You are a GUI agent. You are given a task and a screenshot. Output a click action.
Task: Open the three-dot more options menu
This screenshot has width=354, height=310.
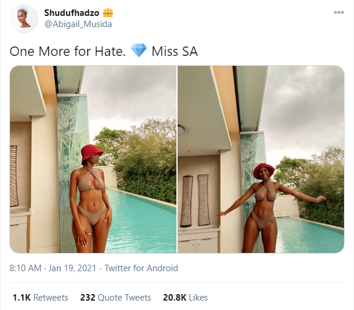(x=339, y=12)
